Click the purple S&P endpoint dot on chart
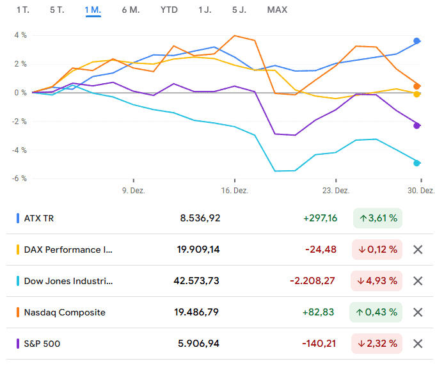 417,125
